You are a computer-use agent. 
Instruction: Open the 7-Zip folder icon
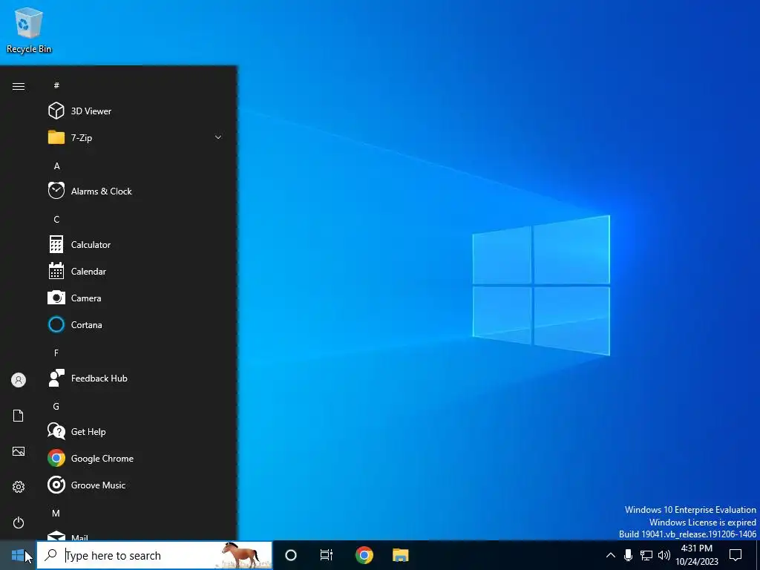click(56, 137)
